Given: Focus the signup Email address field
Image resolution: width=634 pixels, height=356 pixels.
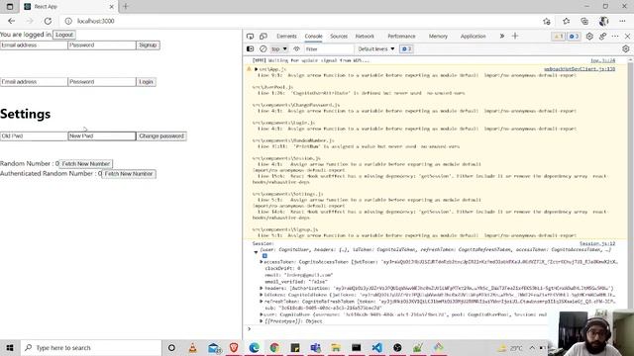Looking at the screenshot, I should 34,45.
